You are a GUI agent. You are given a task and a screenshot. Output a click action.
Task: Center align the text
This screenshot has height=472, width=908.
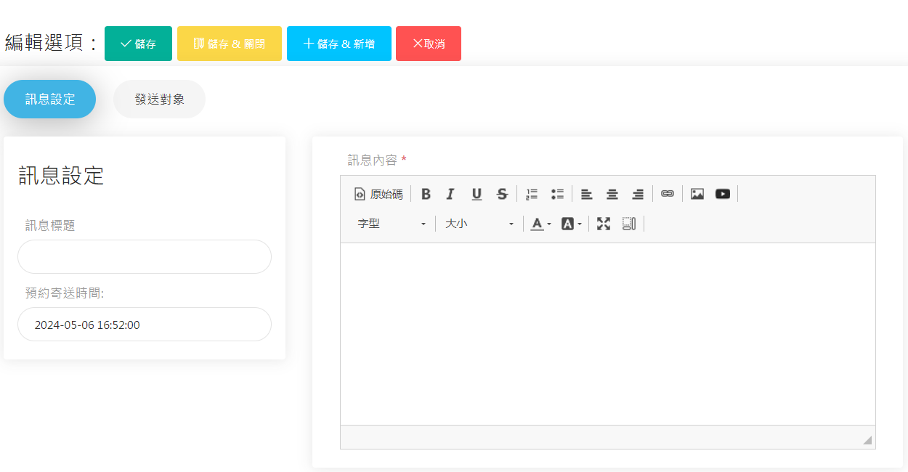612,194
